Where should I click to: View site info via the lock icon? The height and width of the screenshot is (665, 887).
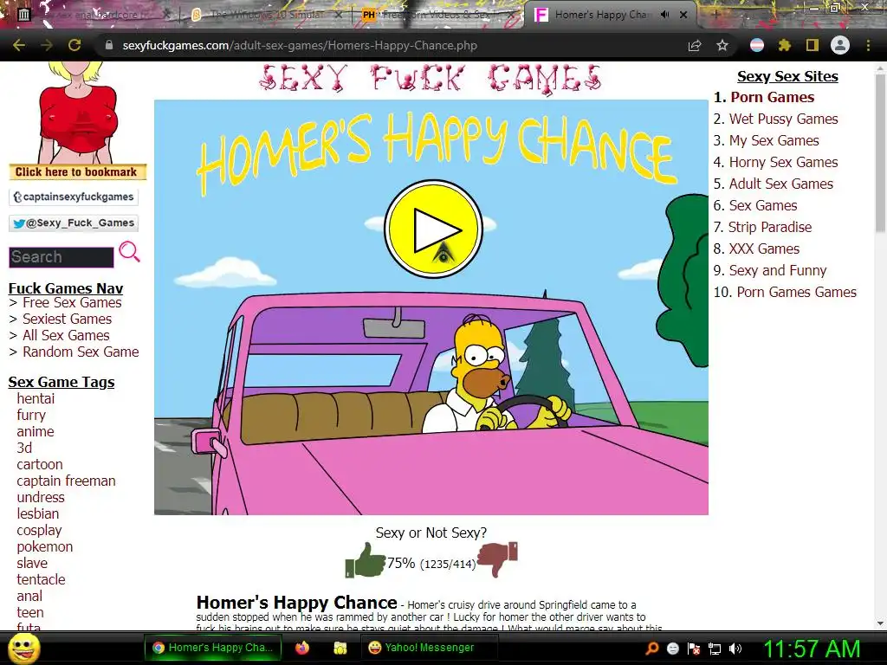109,45
